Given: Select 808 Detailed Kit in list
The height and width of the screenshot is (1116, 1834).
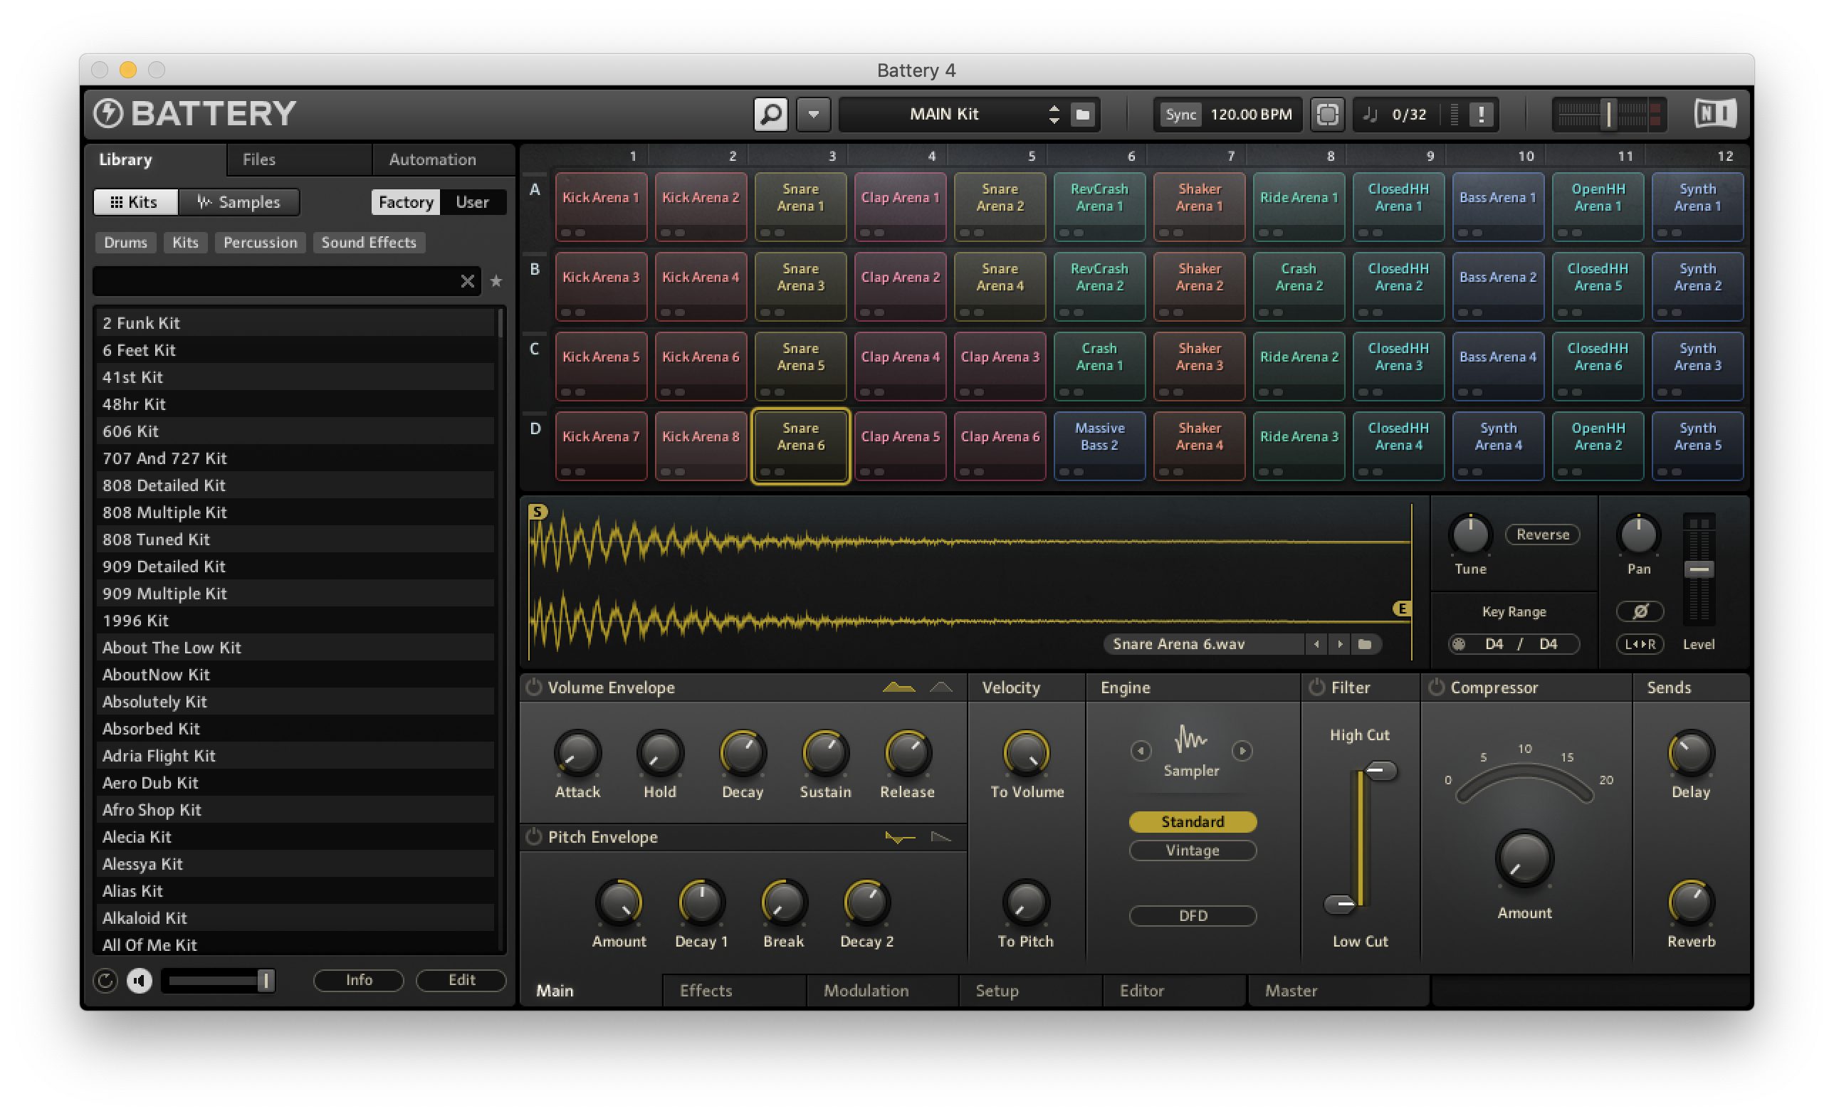Looking at the screenshot, I should [x=295, y=485].
